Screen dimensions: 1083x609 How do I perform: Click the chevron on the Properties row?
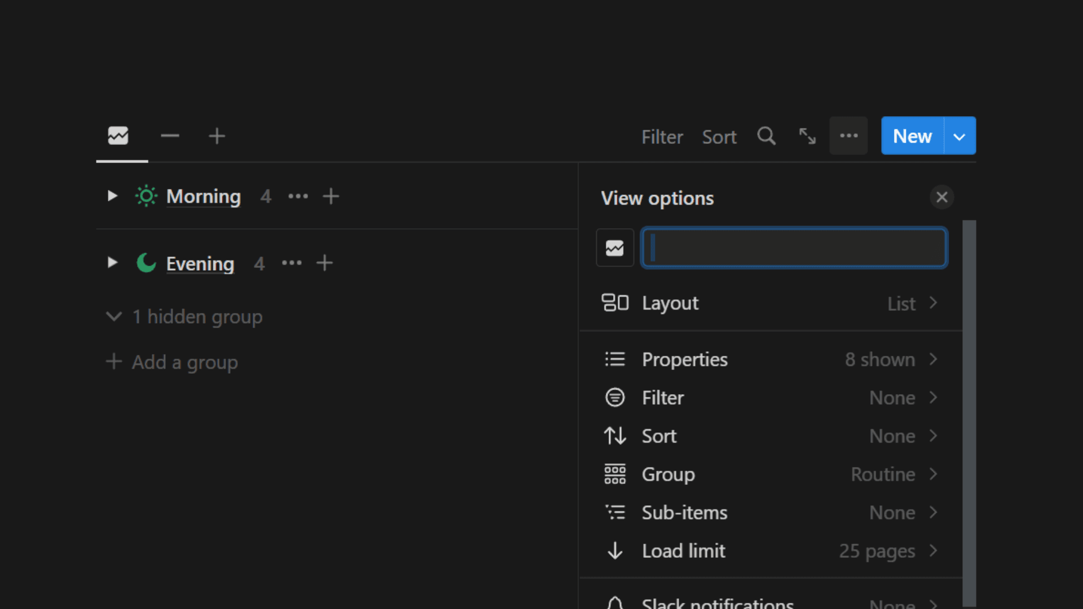pyautogui.click(x=934, y=359)
